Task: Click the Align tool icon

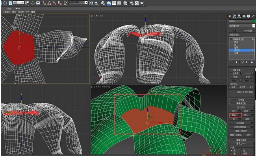Action: pos(96,3)
